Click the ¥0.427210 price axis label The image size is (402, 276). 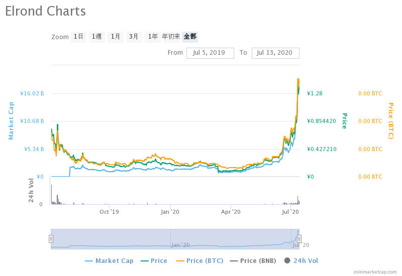pos(322,149)
